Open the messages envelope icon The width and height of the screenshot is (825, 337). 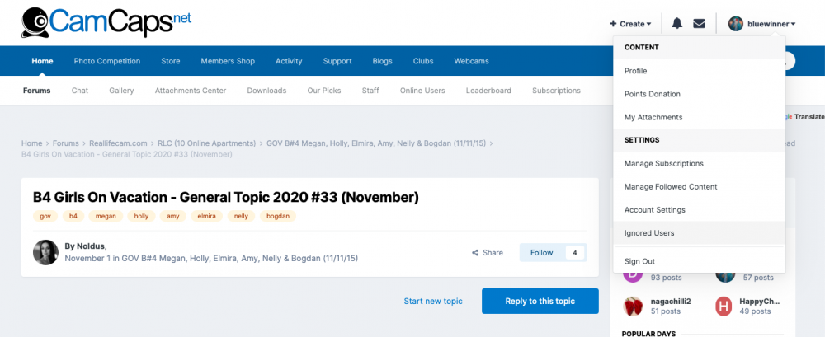(x=699, y=24)
